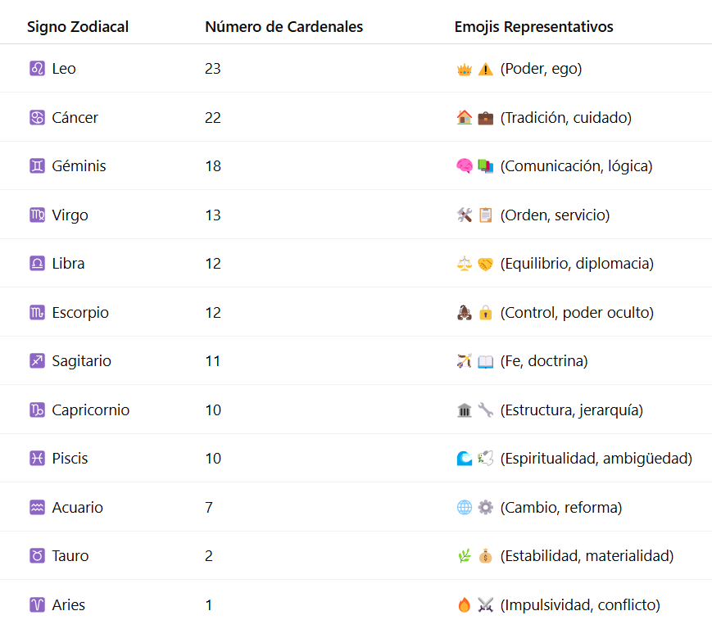Select the Sagitario arrow symbol icon
The width and height of the screenshot is (712, 629).
(37, 361)
